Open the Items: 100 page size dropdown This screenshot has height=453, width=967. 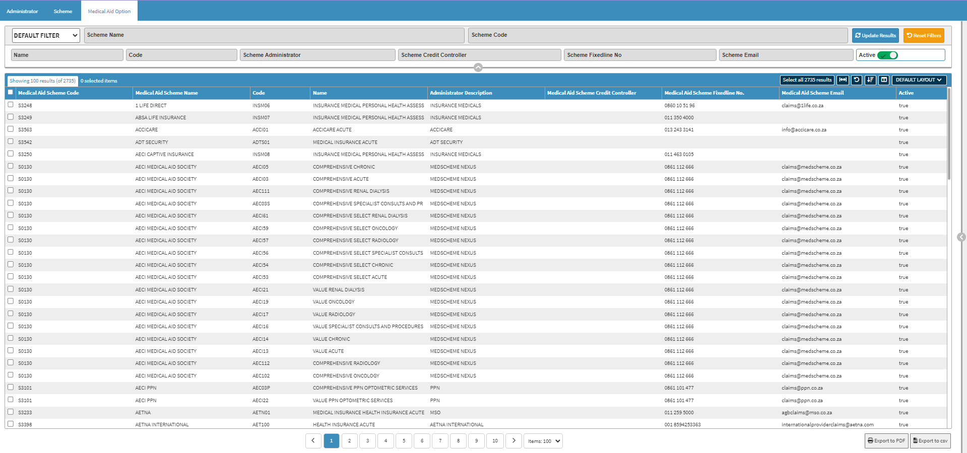pyautogui.click(x=543, y=441)
